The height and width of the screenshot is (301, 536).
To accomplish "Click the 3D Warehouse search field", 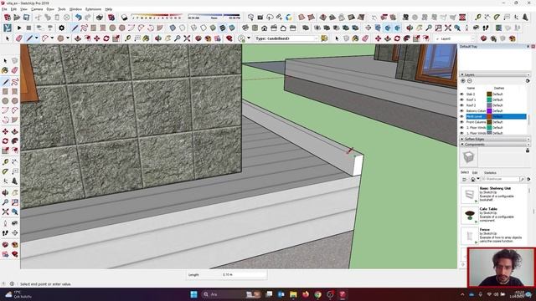I will point(500,179).
